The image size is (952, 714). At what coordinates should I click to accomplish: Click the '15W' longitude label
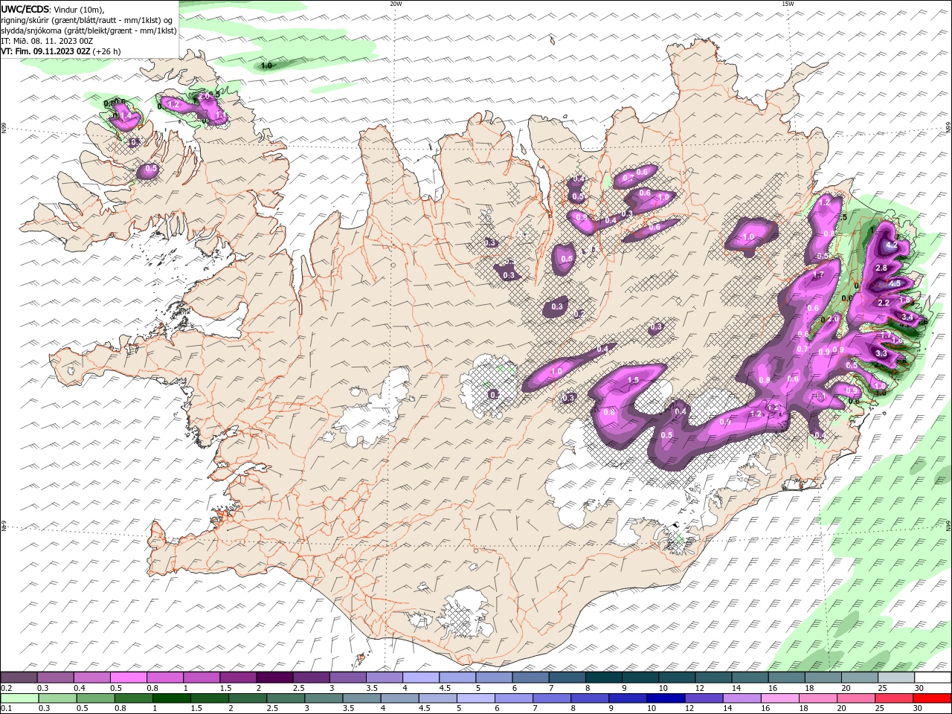pos(788,4)
